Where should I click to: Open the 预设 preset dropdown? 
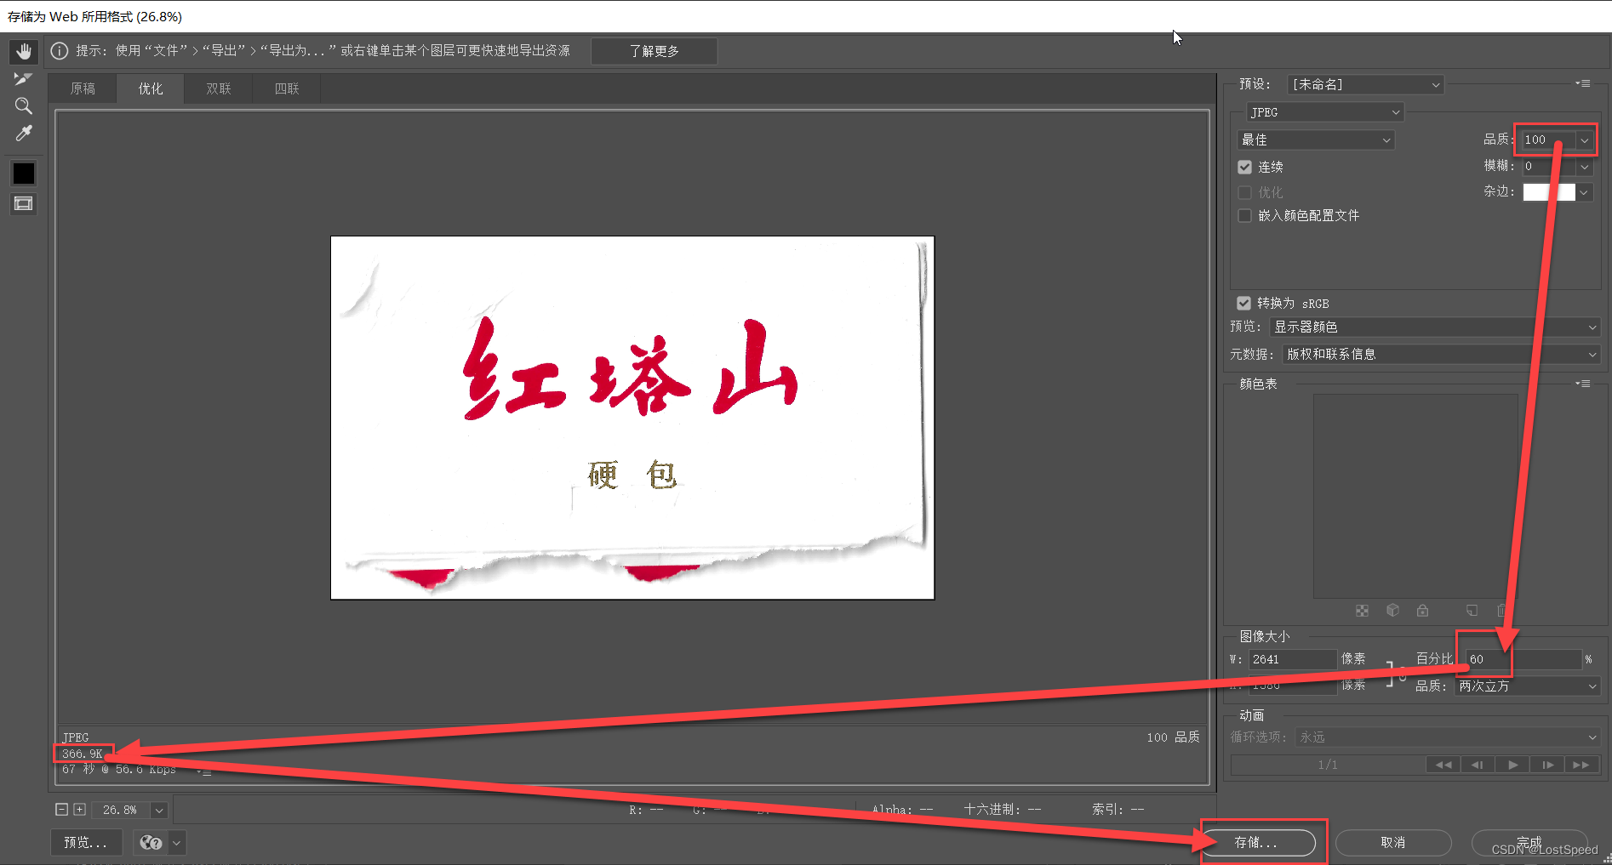1365,84
